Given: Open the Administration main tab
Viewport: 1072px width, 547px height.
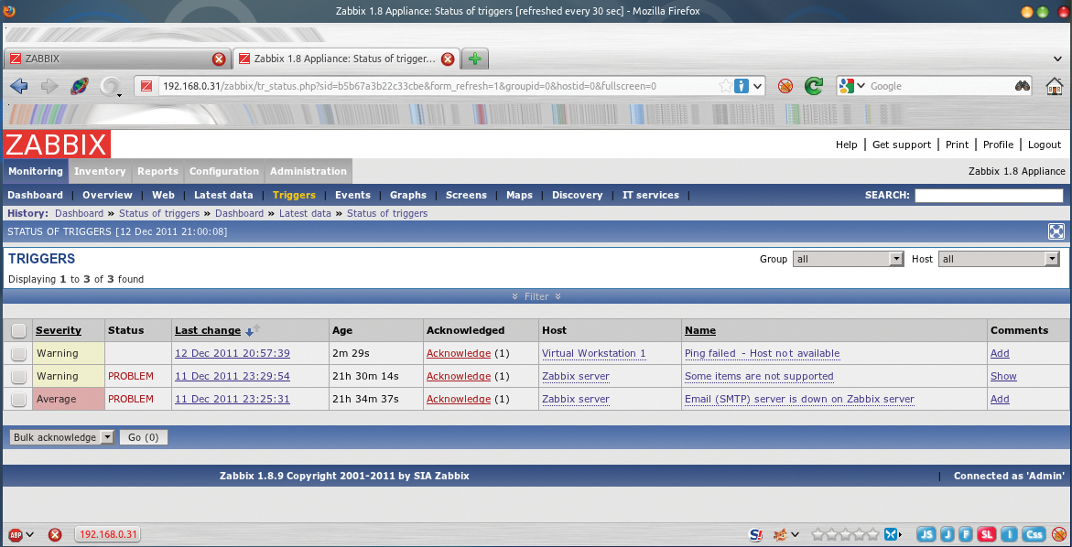Looking at the screenshot, I should pyautogui.click(x=309, y=171).
